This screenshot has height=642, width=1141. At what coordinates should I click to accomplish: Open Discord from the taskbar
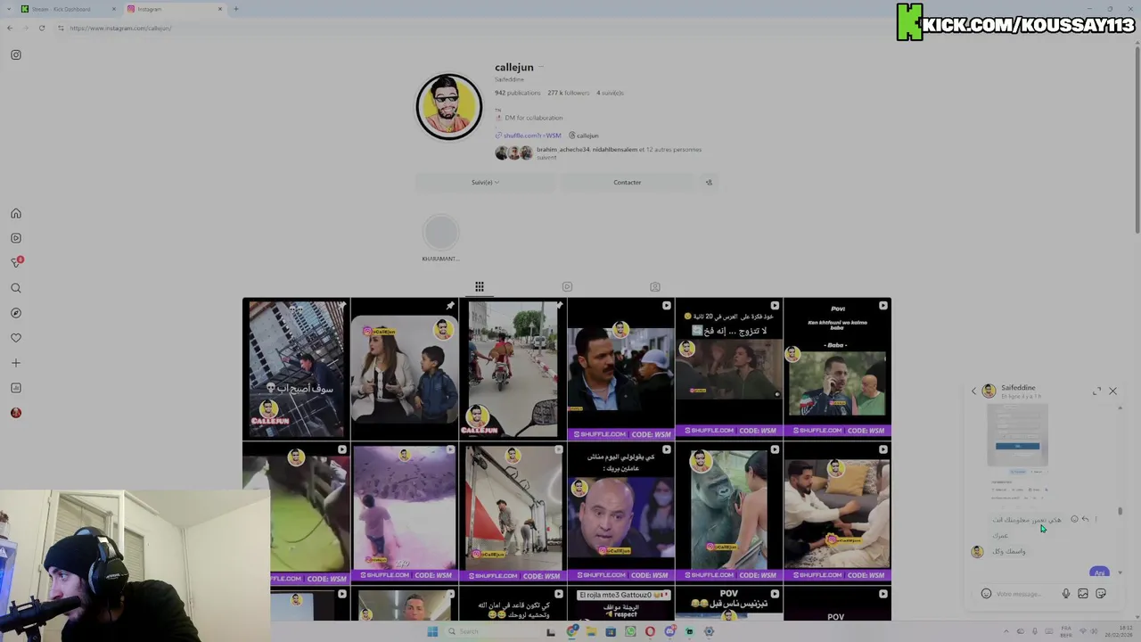tap(669, 631)
